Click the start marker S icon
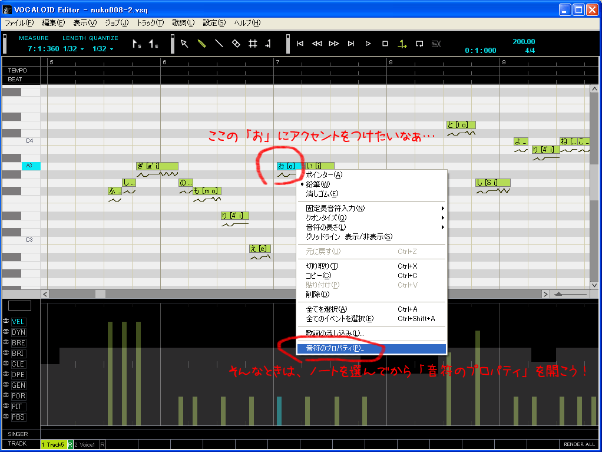602x452 pixels. (137, 44)
